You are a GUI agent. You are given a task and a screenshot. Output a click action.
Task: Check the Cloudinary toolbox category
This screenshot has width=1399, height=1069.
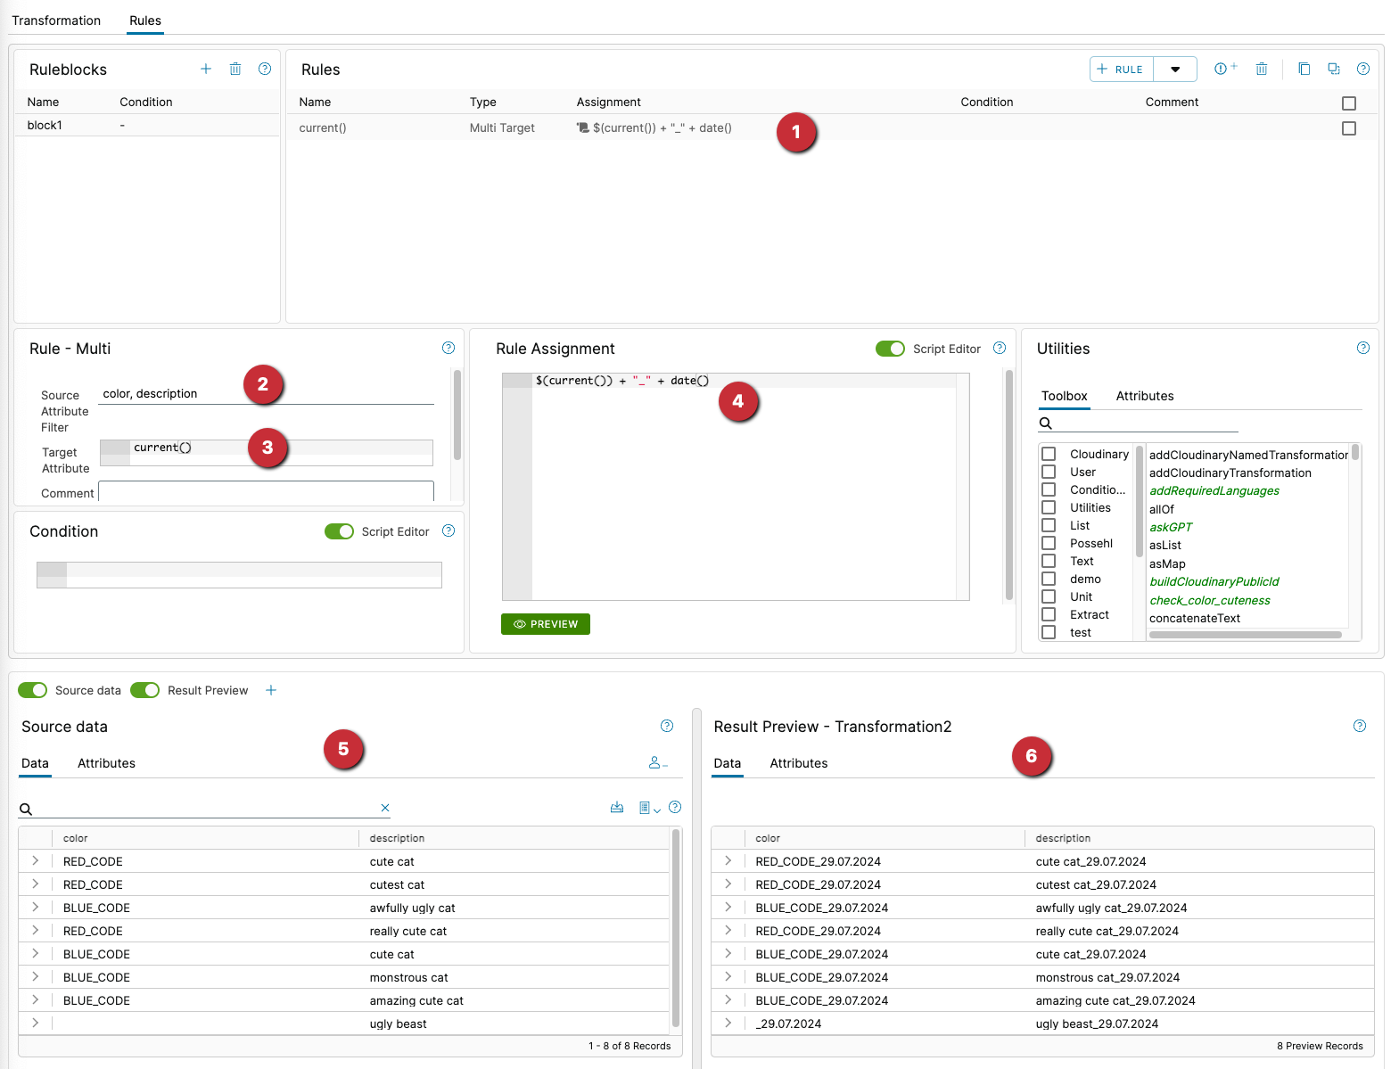pyautogui.click(x=1049, y=454)
